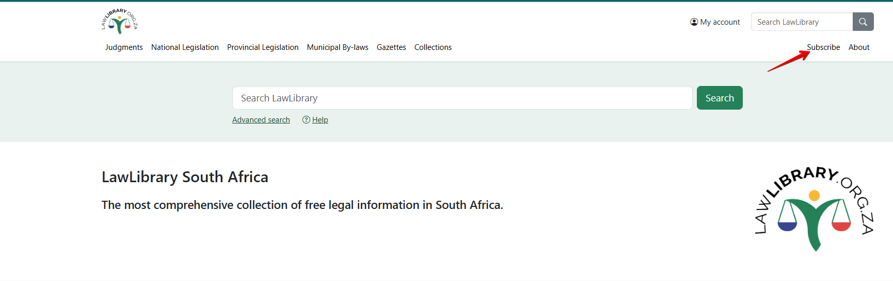Open My account text link
Viewport: 893px width, 281px height.
coord(720,22)
